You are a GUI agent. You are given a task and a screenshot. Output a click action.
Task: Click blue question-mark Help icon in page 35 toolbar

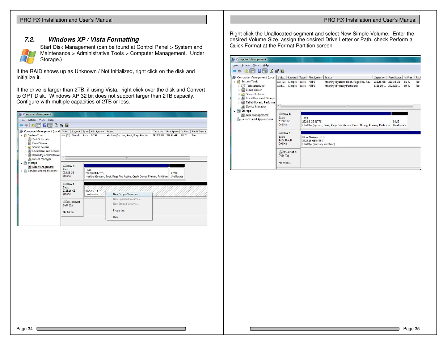(x=259, y=71)
